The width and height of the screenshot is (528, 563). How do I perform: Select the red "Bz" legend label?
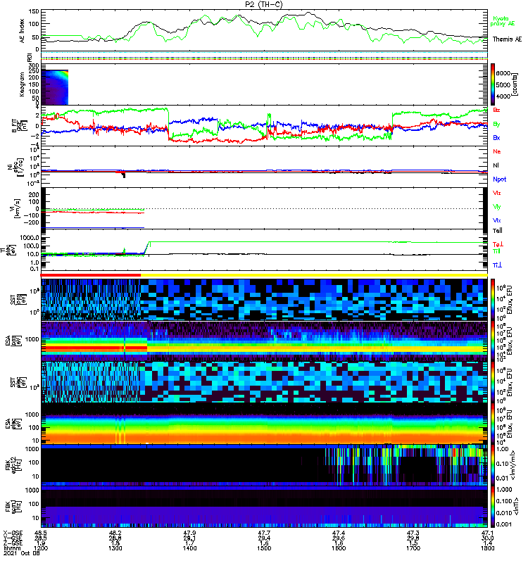pyautogui.click(x=496, y=110)
